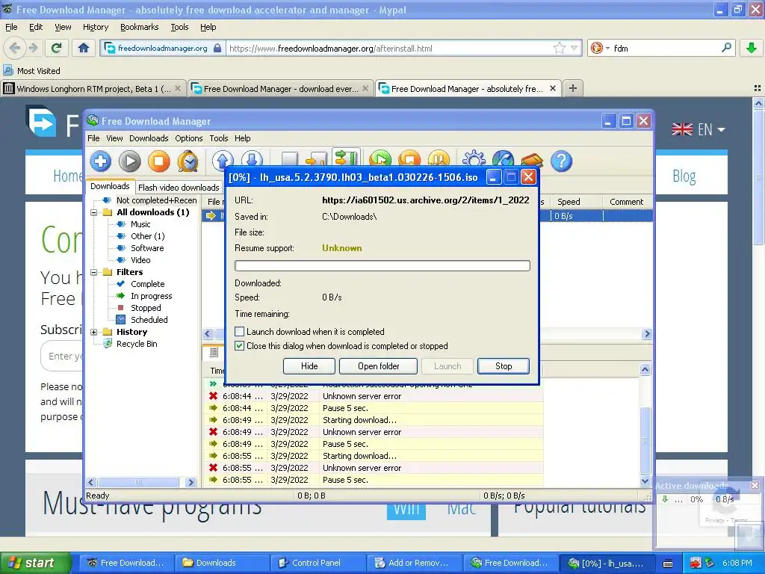The width and height of the screenshot is (765, 574).
Task: Collapse the All downloads tree node
Action: click(x=93, y=212)
